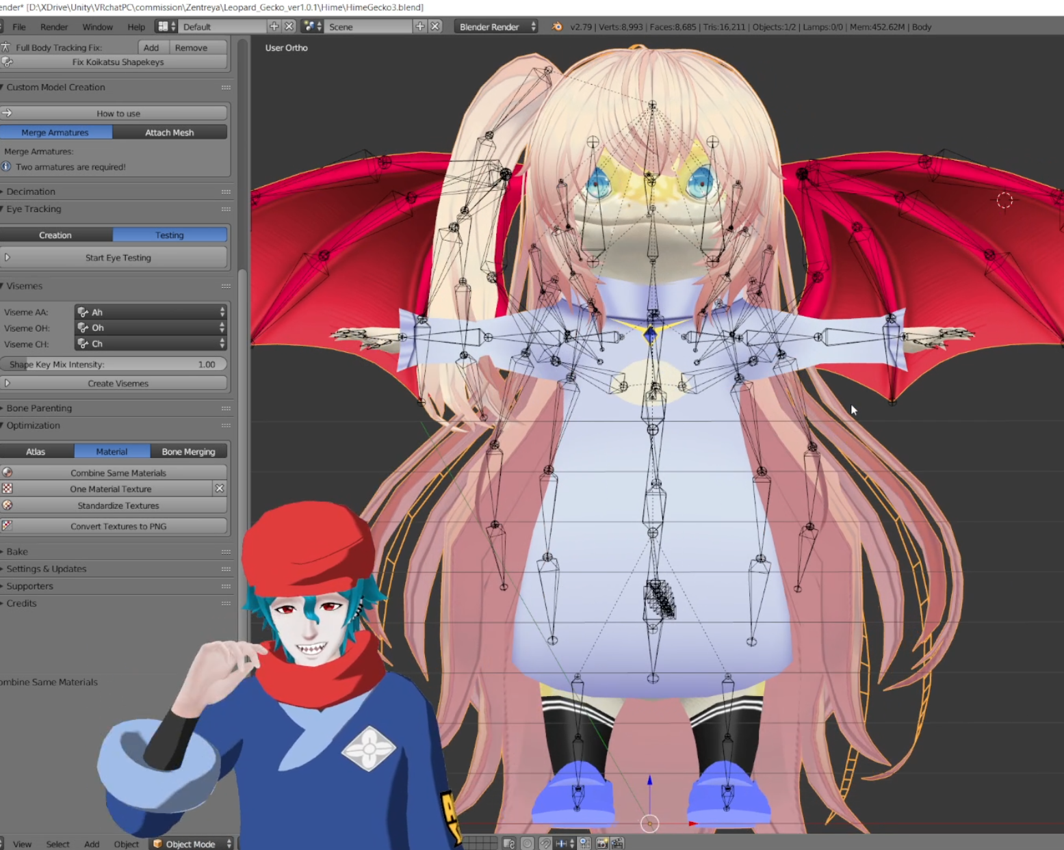Image resolution: width=1064 pixels, height=850 pixels.
Task: Click the Convert Textures to PNG button
Action: click(114, 526)
